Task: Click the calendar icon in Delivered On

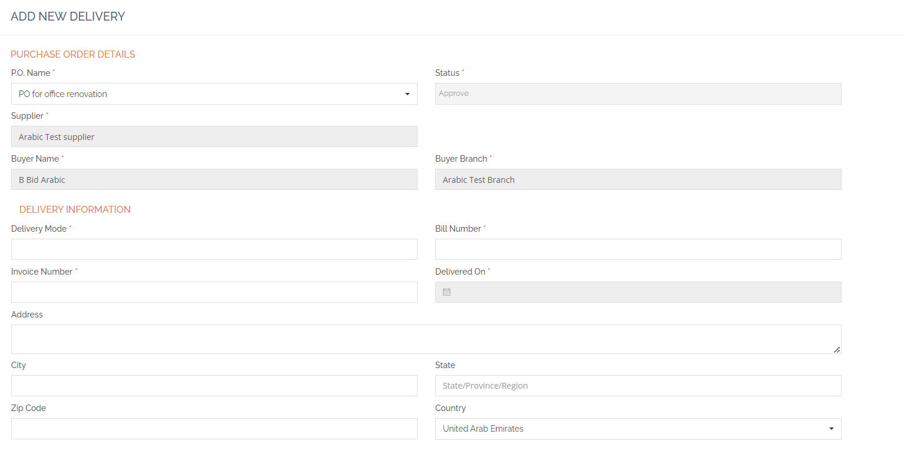Action: [446, 292]
